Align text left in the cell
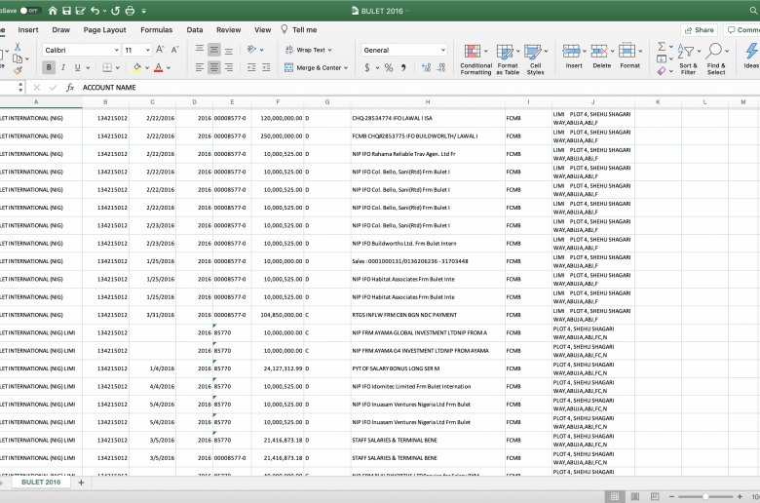 (199, 68)
